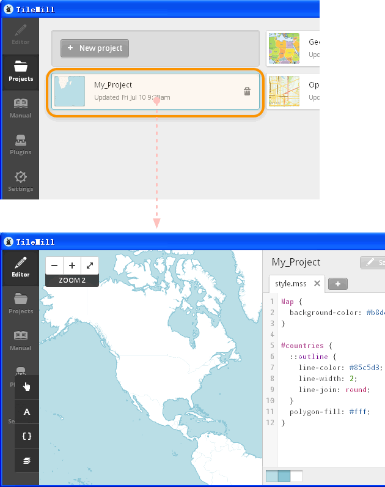Add a new stylesheet tab with plus
Image resolution: width=385 pixels, height=487 pixels.
pos(338,284)
